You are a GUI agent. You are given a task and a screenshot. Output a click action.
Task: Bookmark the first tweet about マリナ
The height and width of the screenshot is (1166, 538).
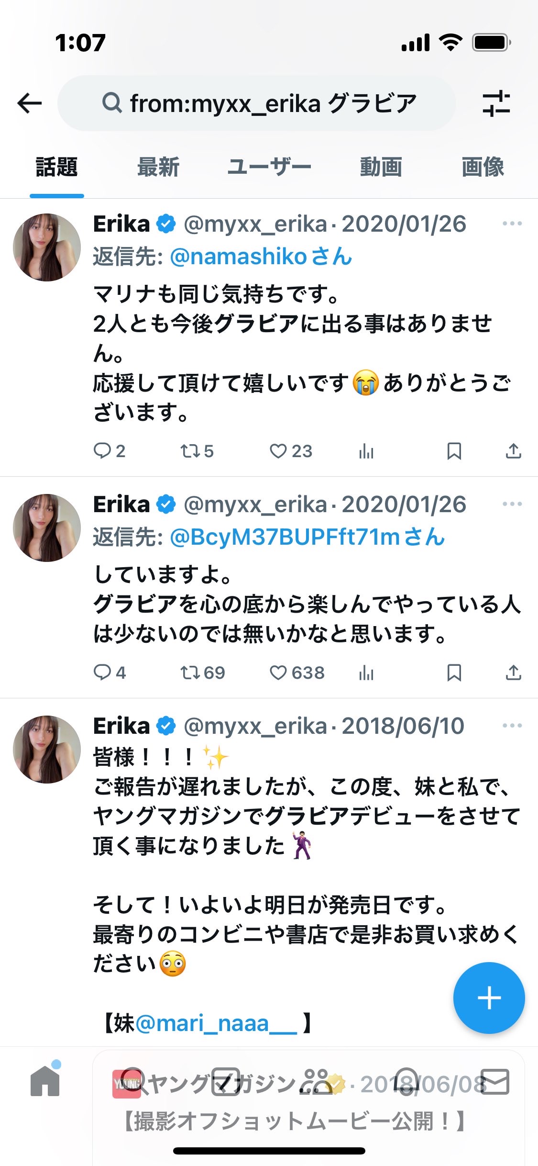pyautogui.click(x=454, y=451)
